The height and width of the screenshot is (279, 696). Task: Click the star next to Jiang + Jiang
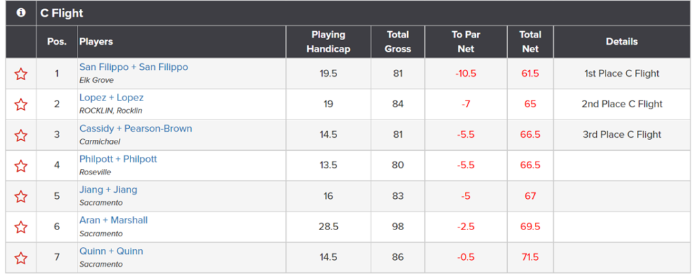click(21, 196)
